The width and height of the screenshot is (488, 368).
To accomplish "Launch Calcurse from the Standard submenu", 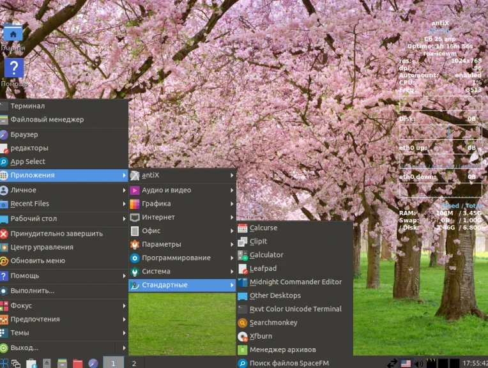I will coord(263,227).
